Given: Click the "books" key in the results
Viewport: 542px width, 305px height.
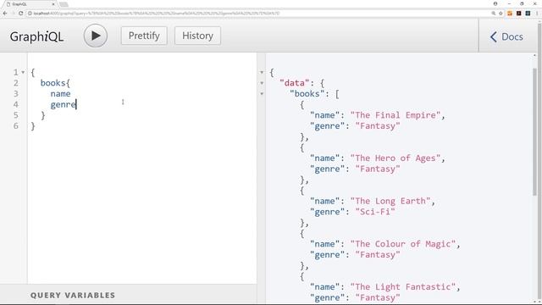Looking at the screenshot, I should pos(307,94).
